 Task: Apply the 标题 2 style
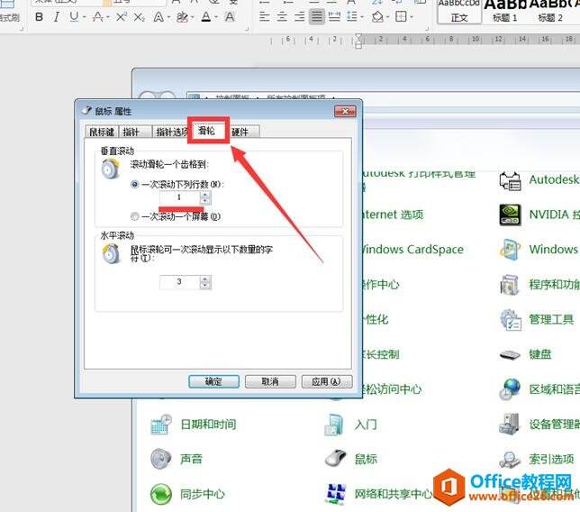(550, 12)
